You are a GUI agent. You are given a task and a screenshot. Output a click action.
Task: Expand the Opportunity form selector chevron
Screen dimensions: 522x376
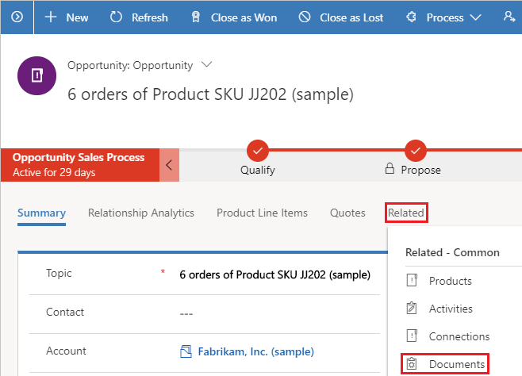coord(208,64)
